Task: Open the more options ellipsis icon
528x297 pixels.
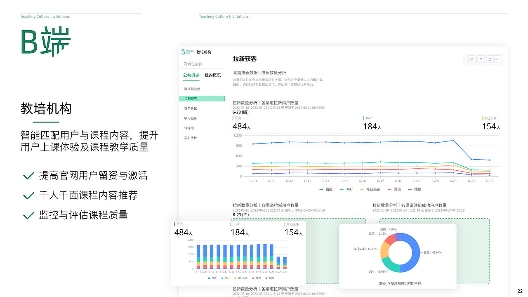Action: 497,59
